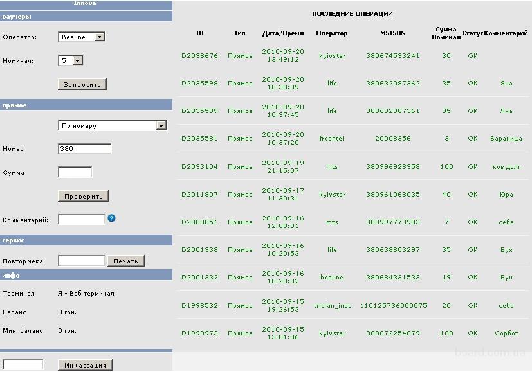Open the Оператор dropdown showing Beeline

point(81,37)
